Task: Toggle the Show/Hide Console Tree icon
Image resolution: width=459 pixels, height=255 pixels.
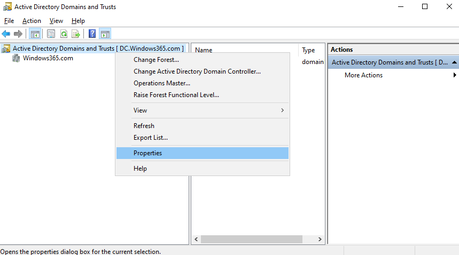Action: pyautogui.click(x=35, y=34)
